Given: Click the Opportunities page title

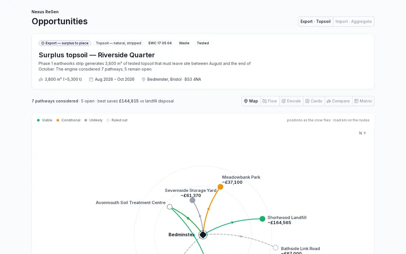Looking at the screenshot, I should pyautogui.click(x=60, y=21).
